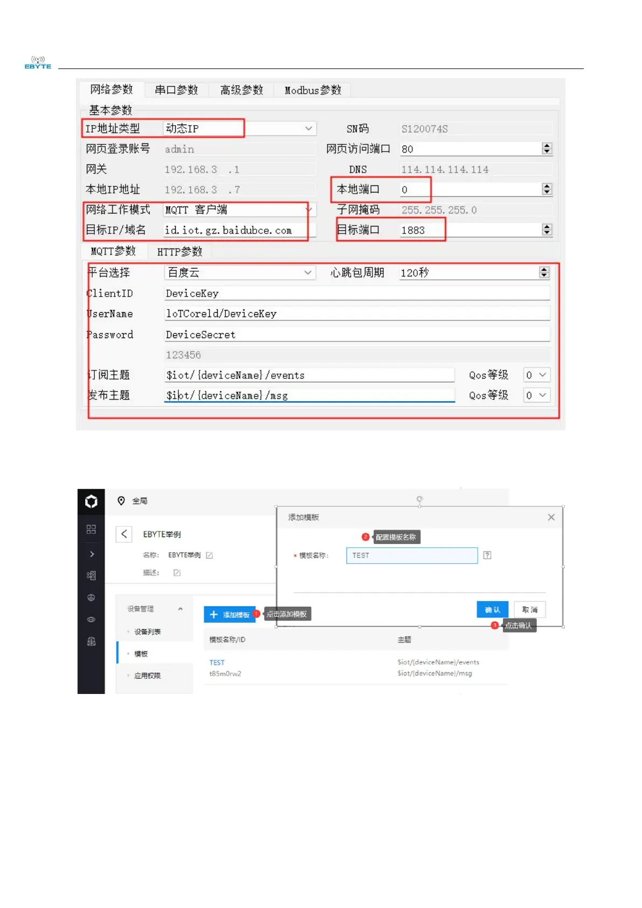Click the 订阅主题 topic input field

(x=309, y=375)
